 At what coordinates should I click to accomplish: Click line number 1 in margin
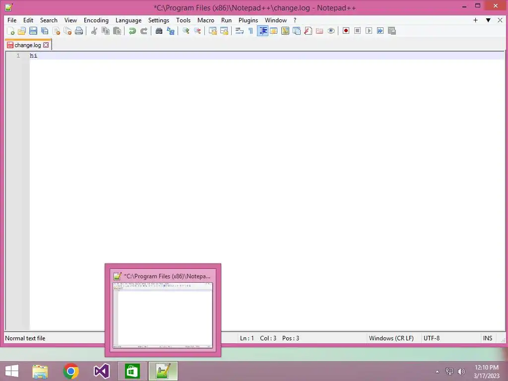[18, 56]
